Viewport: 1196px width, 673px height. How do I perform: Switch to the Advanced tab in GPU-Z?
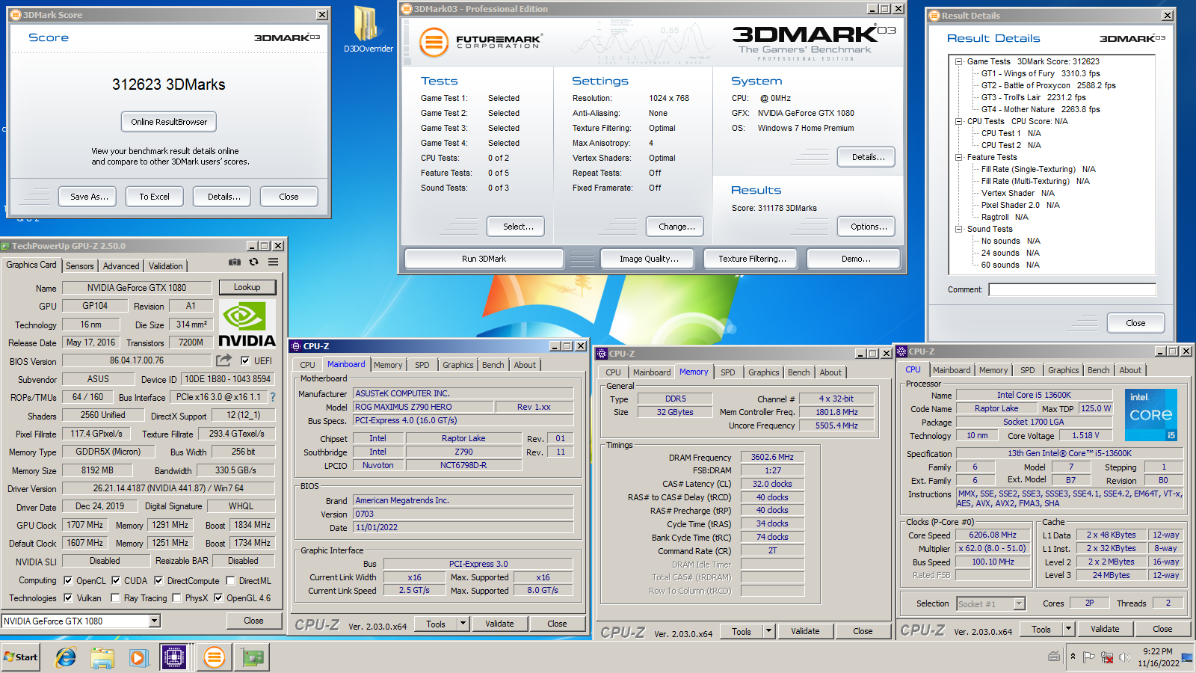(x=121, y=266)
